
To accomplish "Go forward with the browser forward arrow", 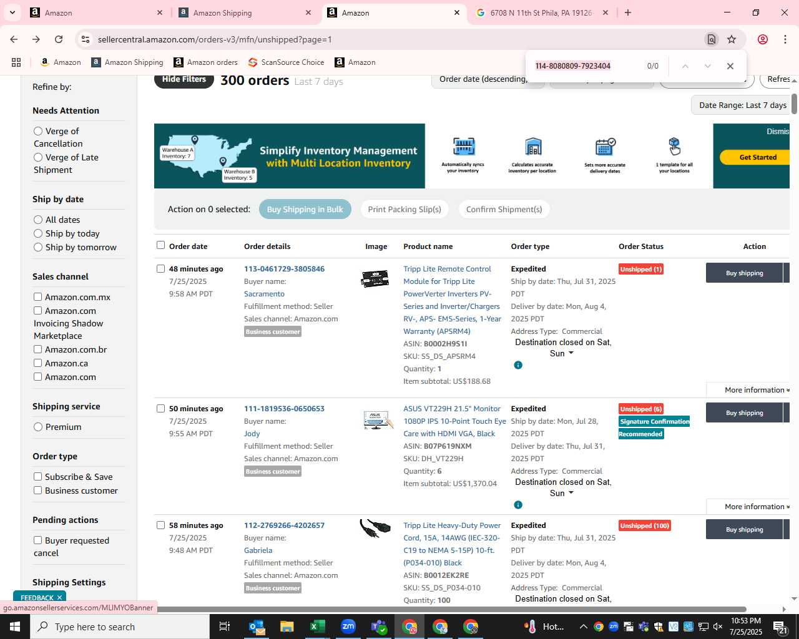I will tap(36, 39).
